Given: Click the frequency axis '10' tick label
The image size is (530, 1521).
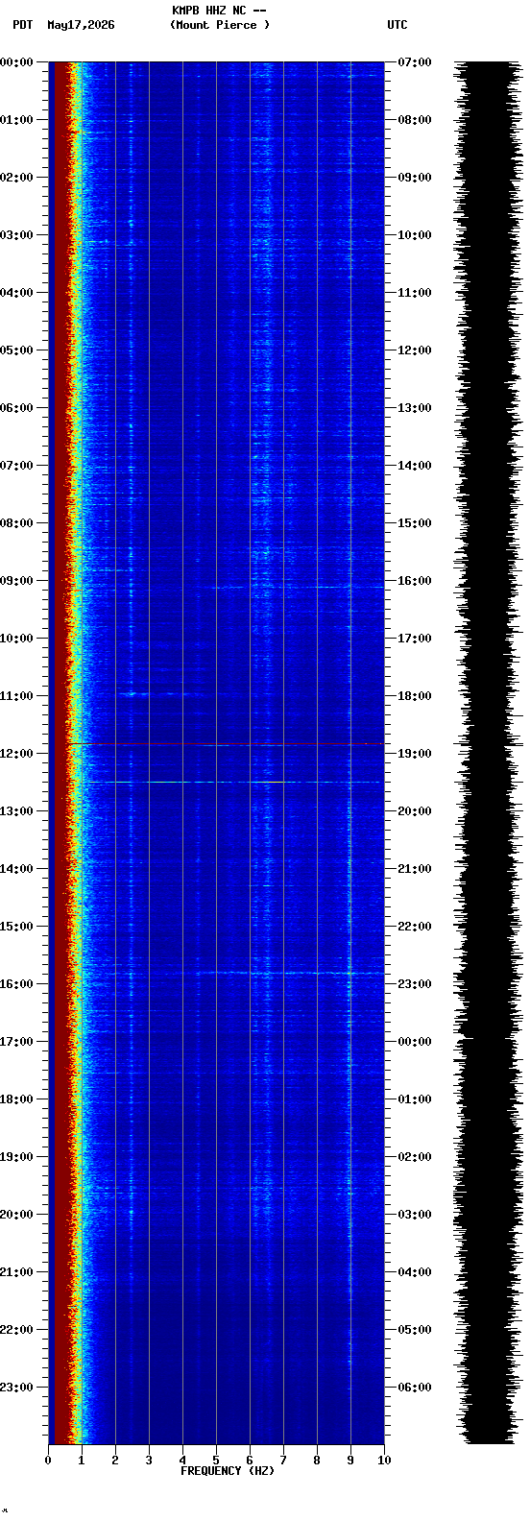Looking at the screenshot, I should click(x=384, y=1461).
